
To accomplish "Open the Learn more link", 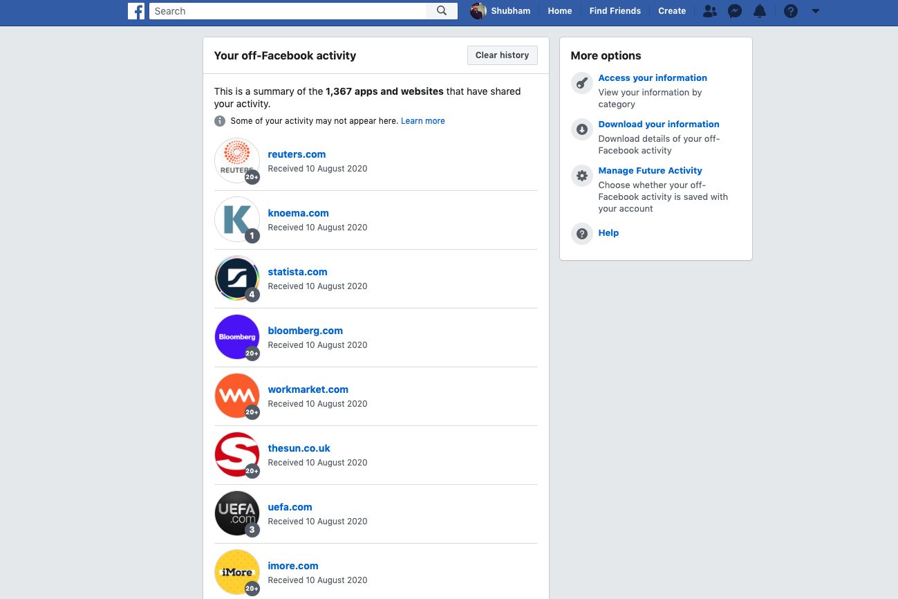I will pos(423,121).
